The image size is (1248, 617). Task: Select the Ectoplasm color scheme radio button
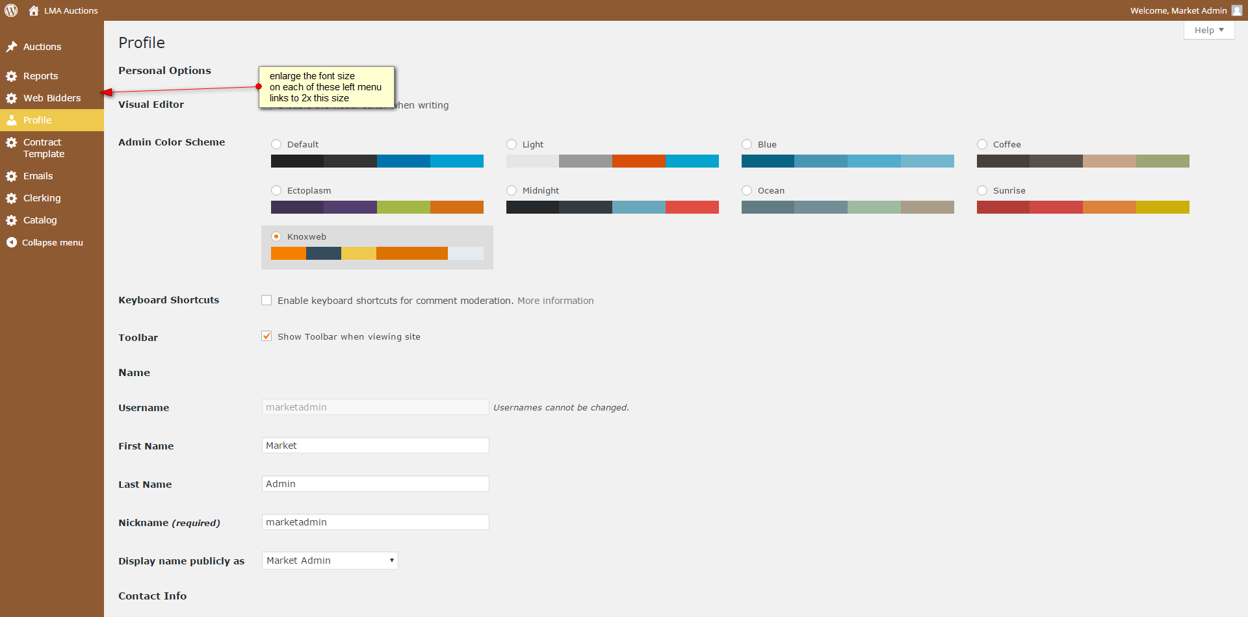click(276, 190)
